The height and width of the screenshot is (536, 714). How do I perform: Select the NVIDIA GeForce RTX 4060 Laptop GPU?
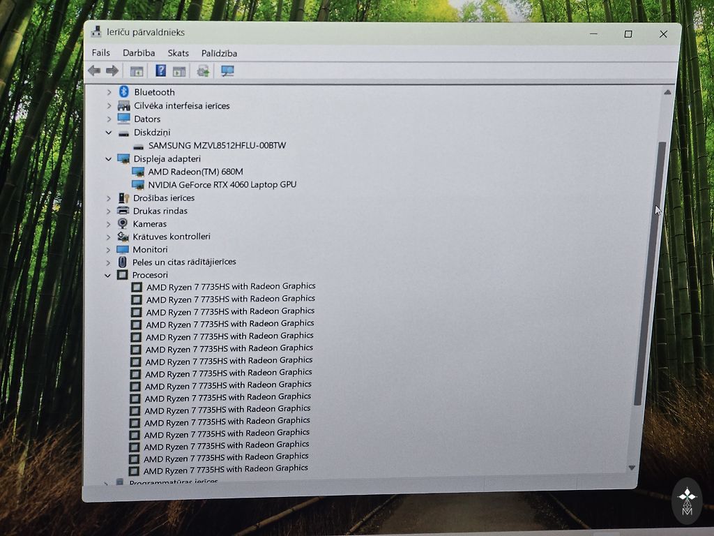pyautogui.click(x=222, y=185)
